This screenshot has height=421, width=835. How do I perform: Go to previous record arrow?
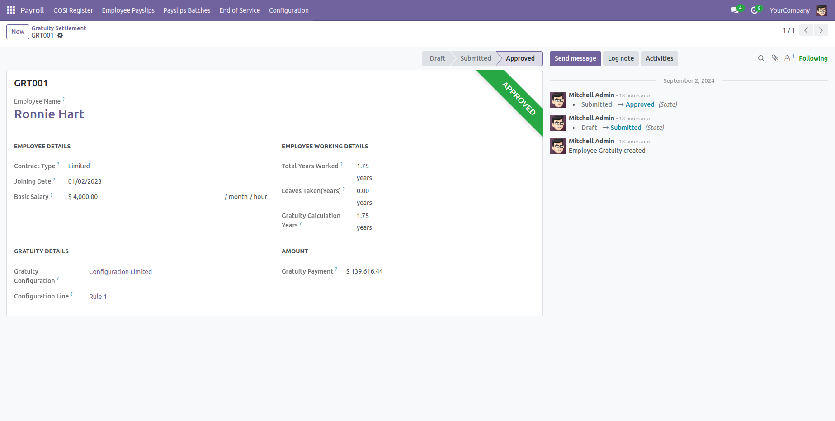(806, 30)
